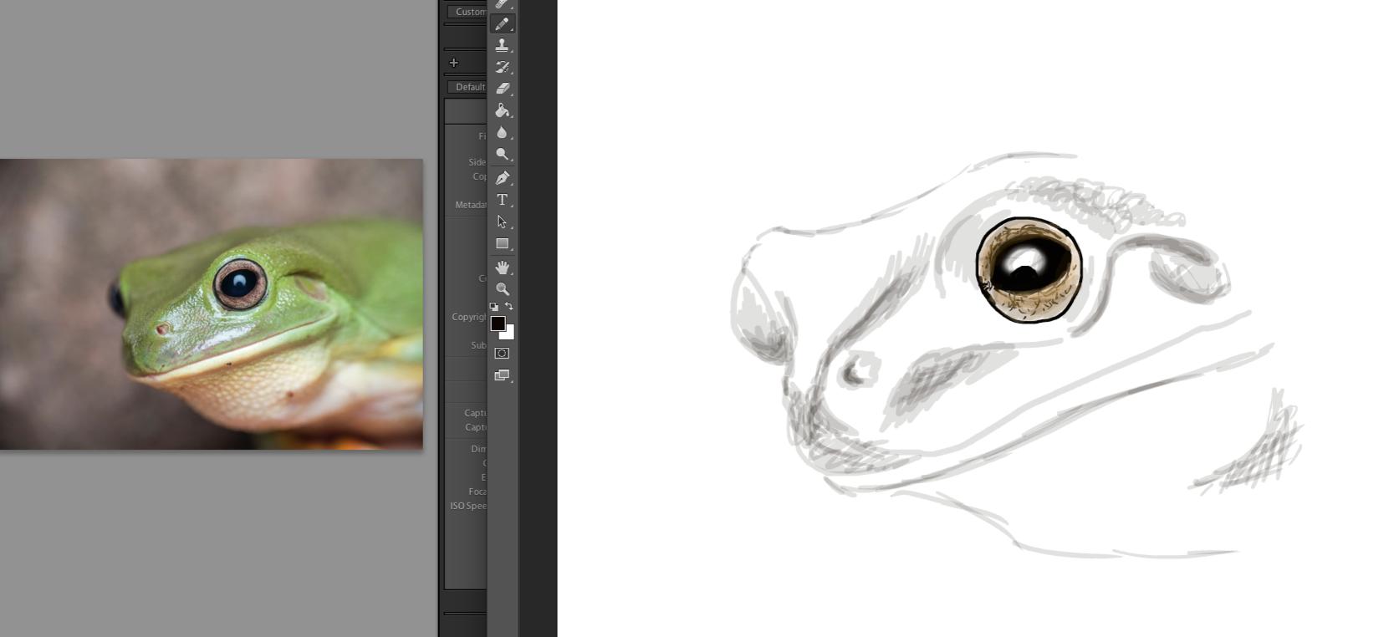The width and height of the screenshot is (1399, 637).
Task: Select the Zoom magnifier tool
Action: [502, 289]
